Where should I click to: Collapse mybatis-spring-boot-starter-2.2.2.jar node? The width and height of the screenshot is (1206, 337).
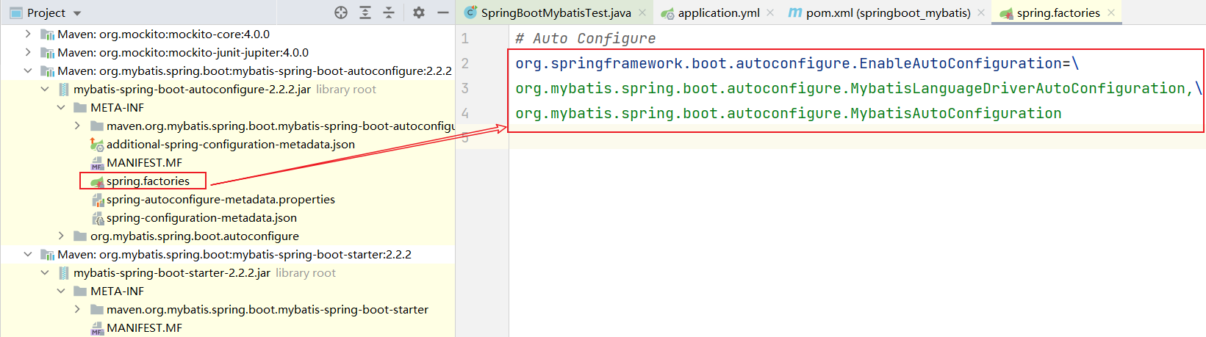click(x=45, y=272)
